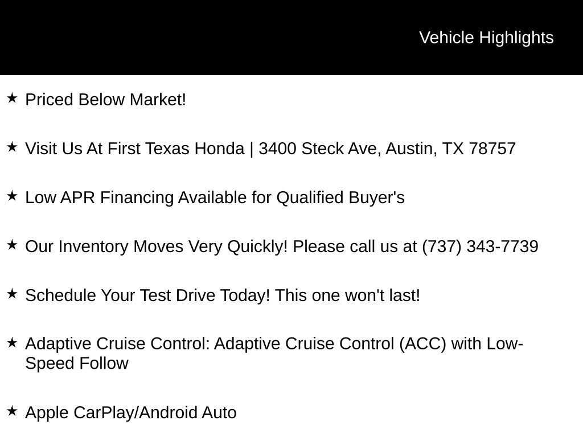Click the star icon before Apple CarPlay/Android Auto
Screen dimensions: 583x437
tap(12, 411)
